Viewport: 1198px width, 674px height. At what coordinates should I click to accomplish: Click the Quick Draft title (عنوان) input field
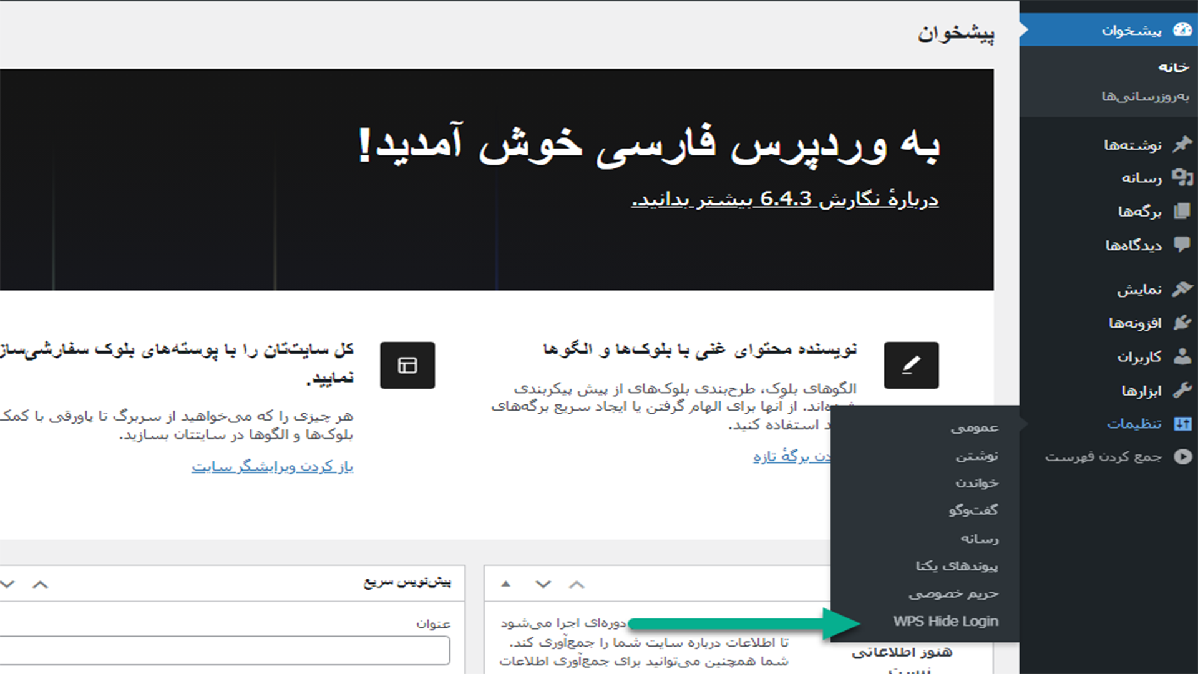(225, 651)
